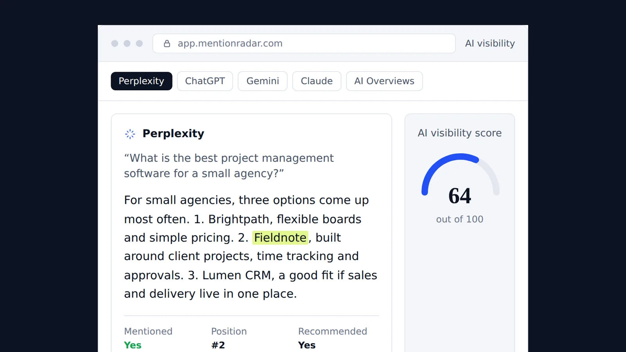Click the 'AI visibility' header label
Image resolution: width=626 pixels, height=352 pixels.
coord(490,43)
